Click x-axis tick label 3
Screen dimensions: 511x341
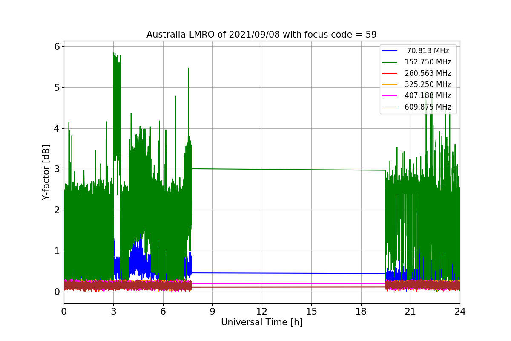(x=113, y=312)
